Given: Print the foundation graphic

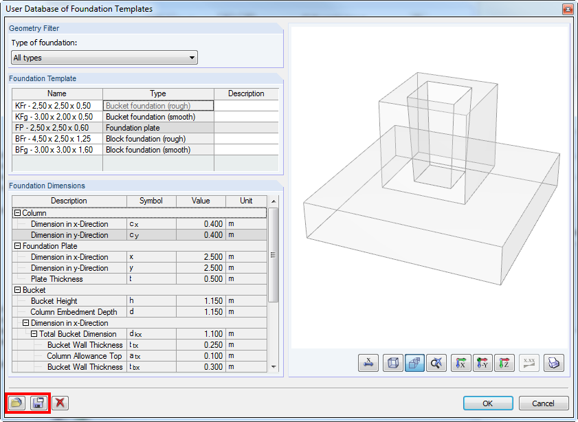Looking at the screenshot, I should point(554,363).
